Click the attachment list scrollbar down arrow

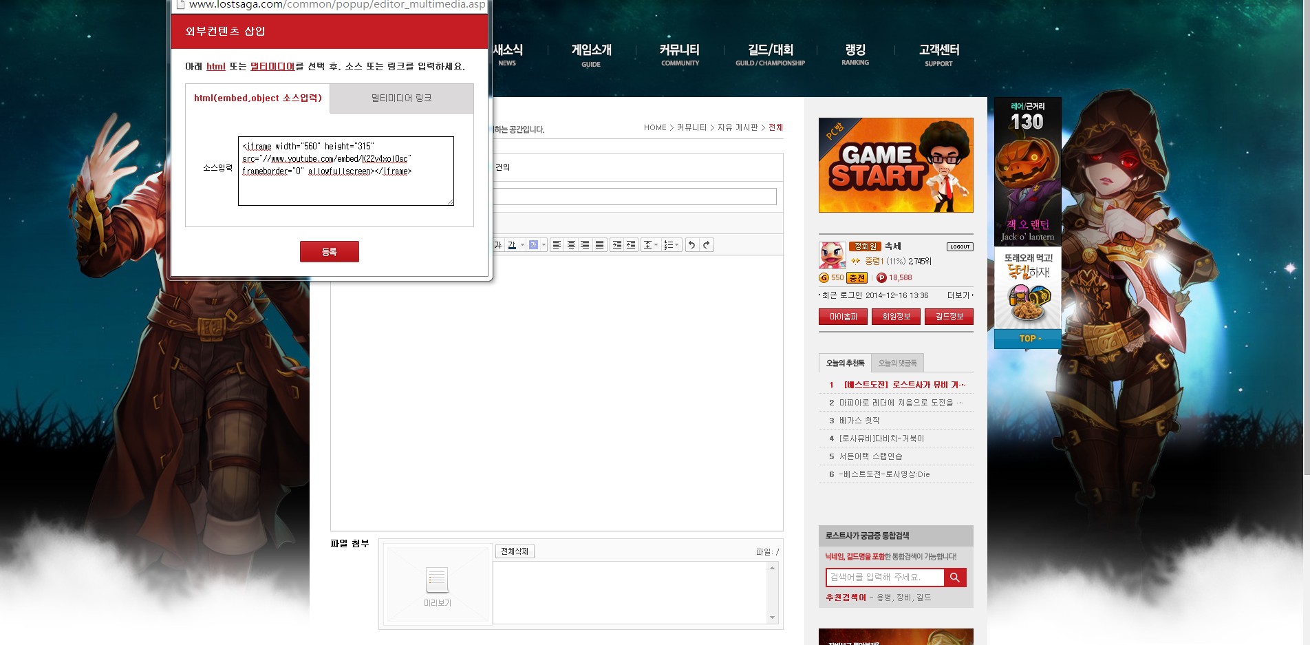[x=772, y=617]
